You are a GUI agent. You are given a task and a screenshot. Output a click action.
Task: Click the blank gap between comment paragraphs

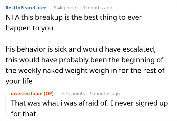coord(86,39)
